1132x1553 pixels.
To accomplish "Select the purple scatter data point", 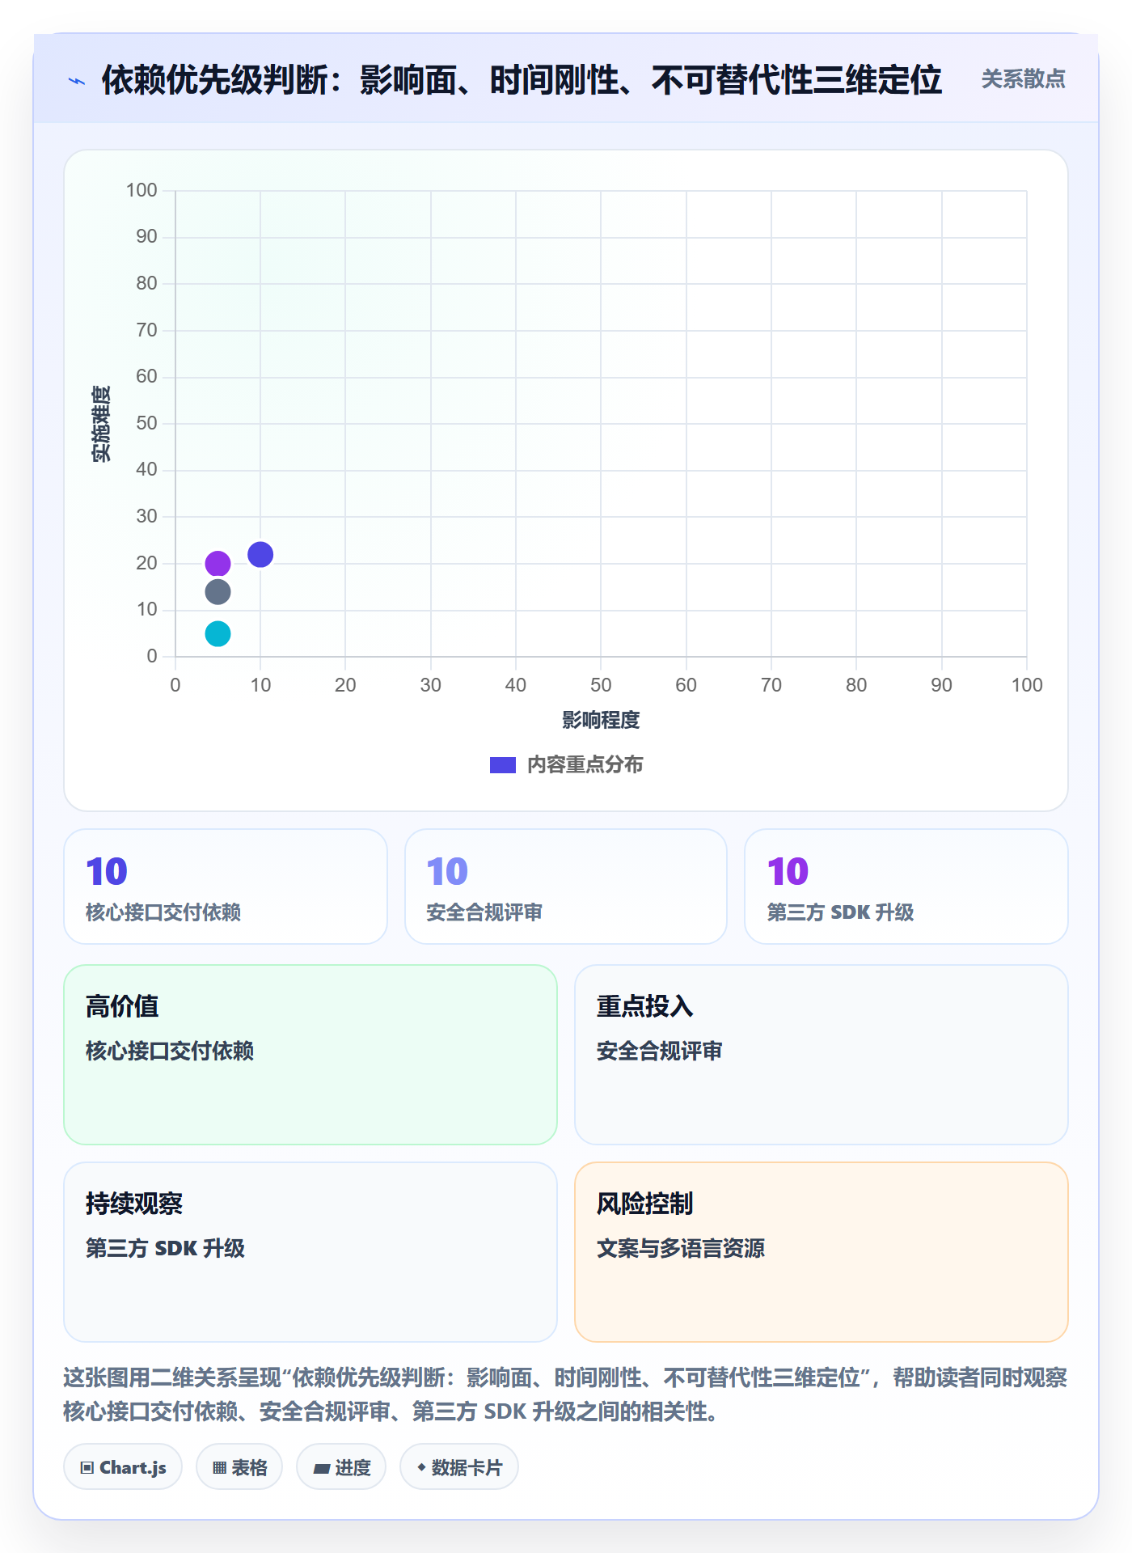I will click(x=218, y=563).
